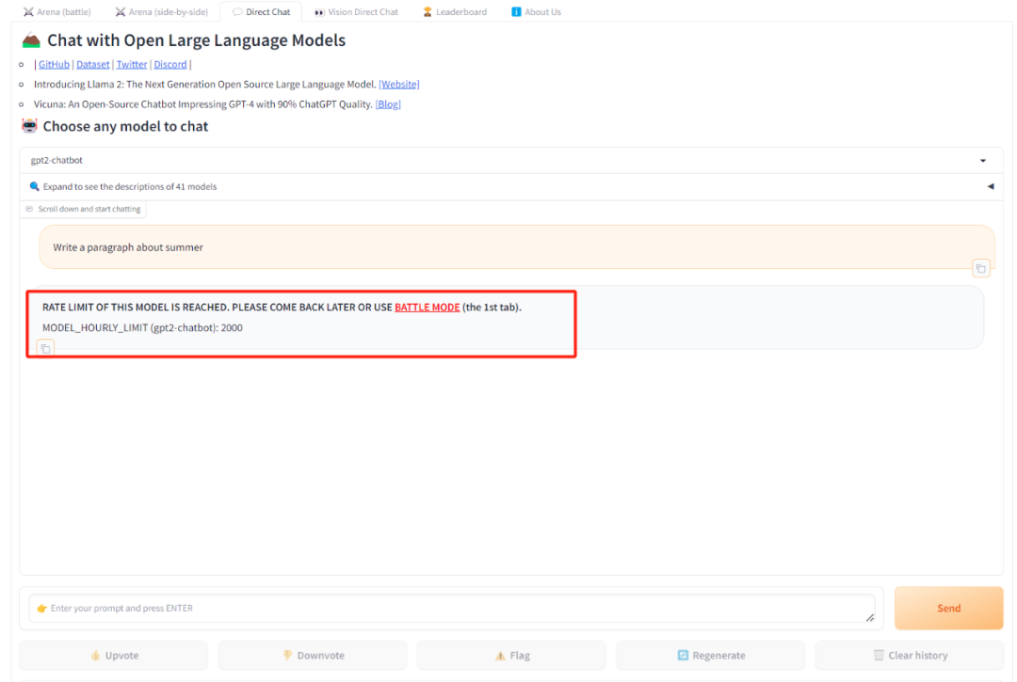Click the 'Chat with Open Large Language Models' title

196,40
